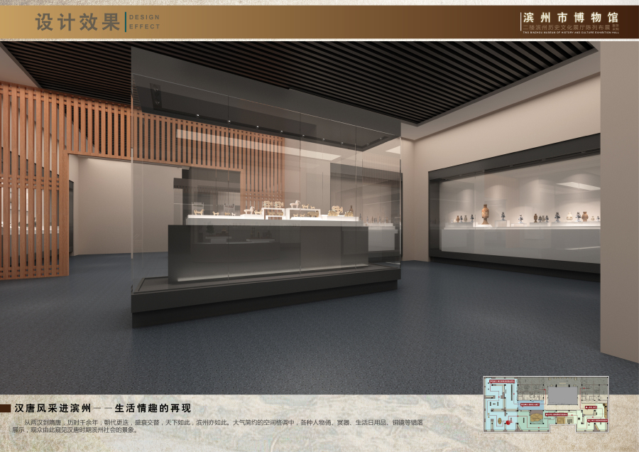This screenshot has height=452, width=639.
Task: Click the brown square before the caption heading
Action: coord(6,409)
